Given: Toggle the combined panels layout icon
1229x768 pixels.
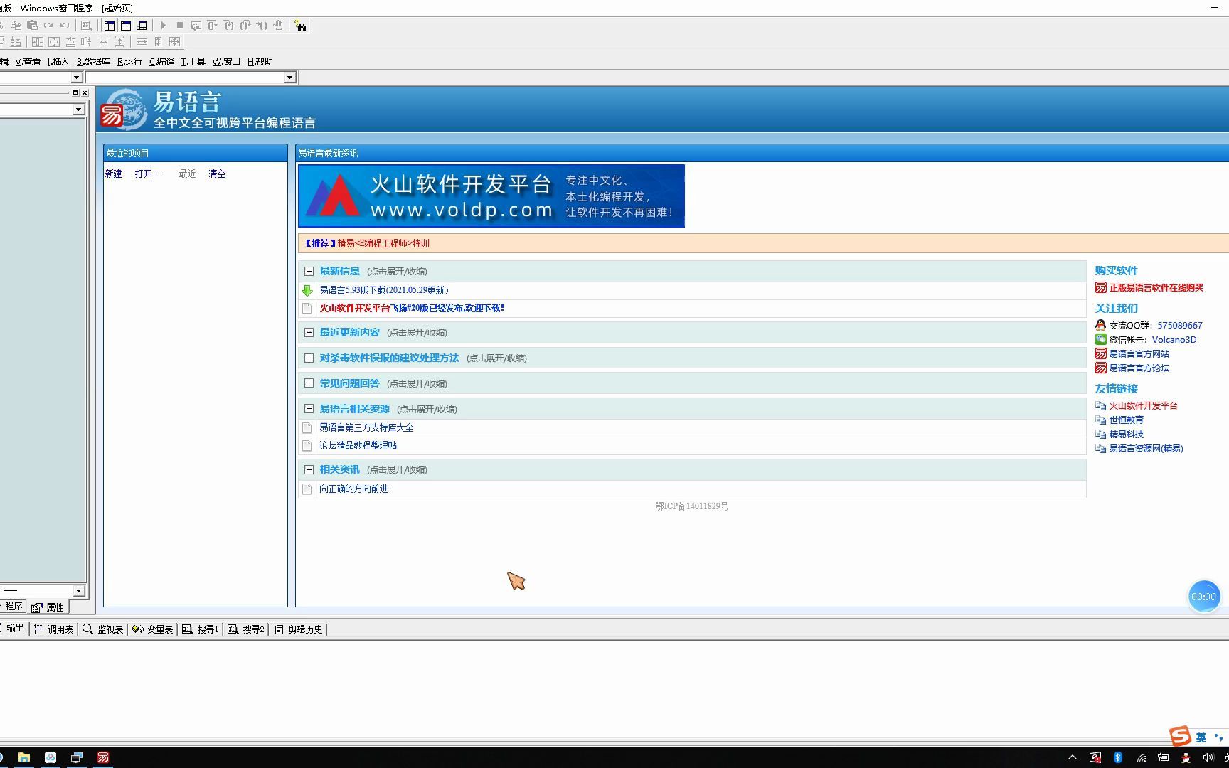Looking at the screenshot, I should [142, 26].
